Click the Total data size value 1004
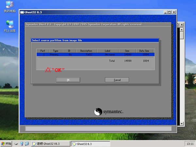 coord(146,61)
